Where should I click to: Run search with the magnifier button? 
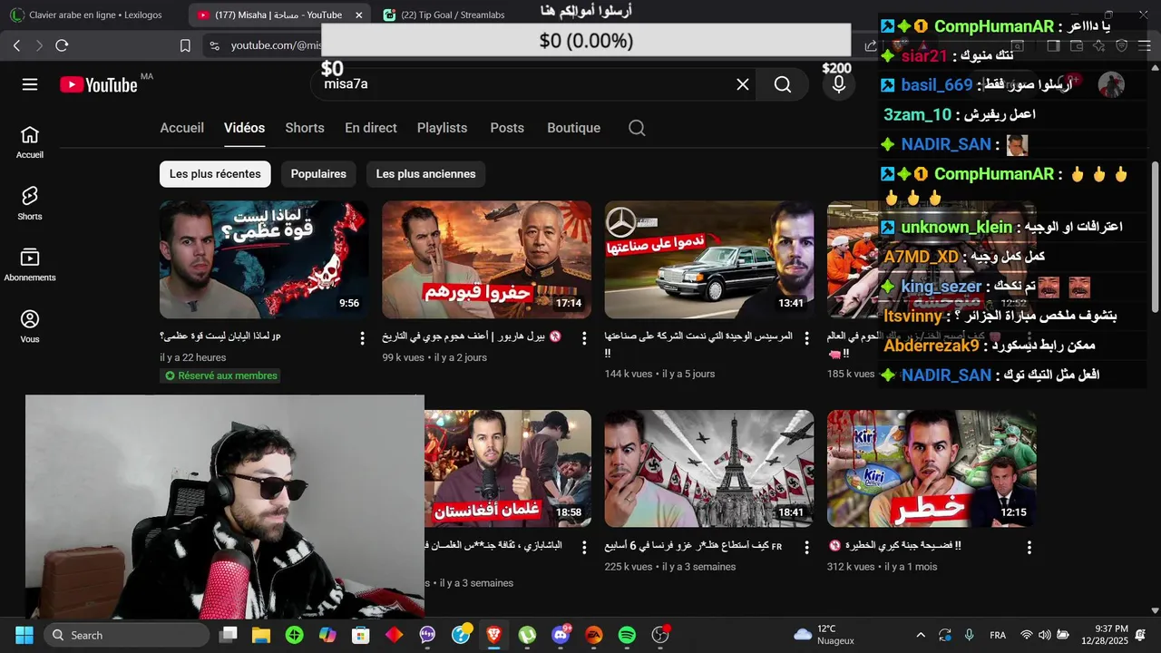click(783, 84)
